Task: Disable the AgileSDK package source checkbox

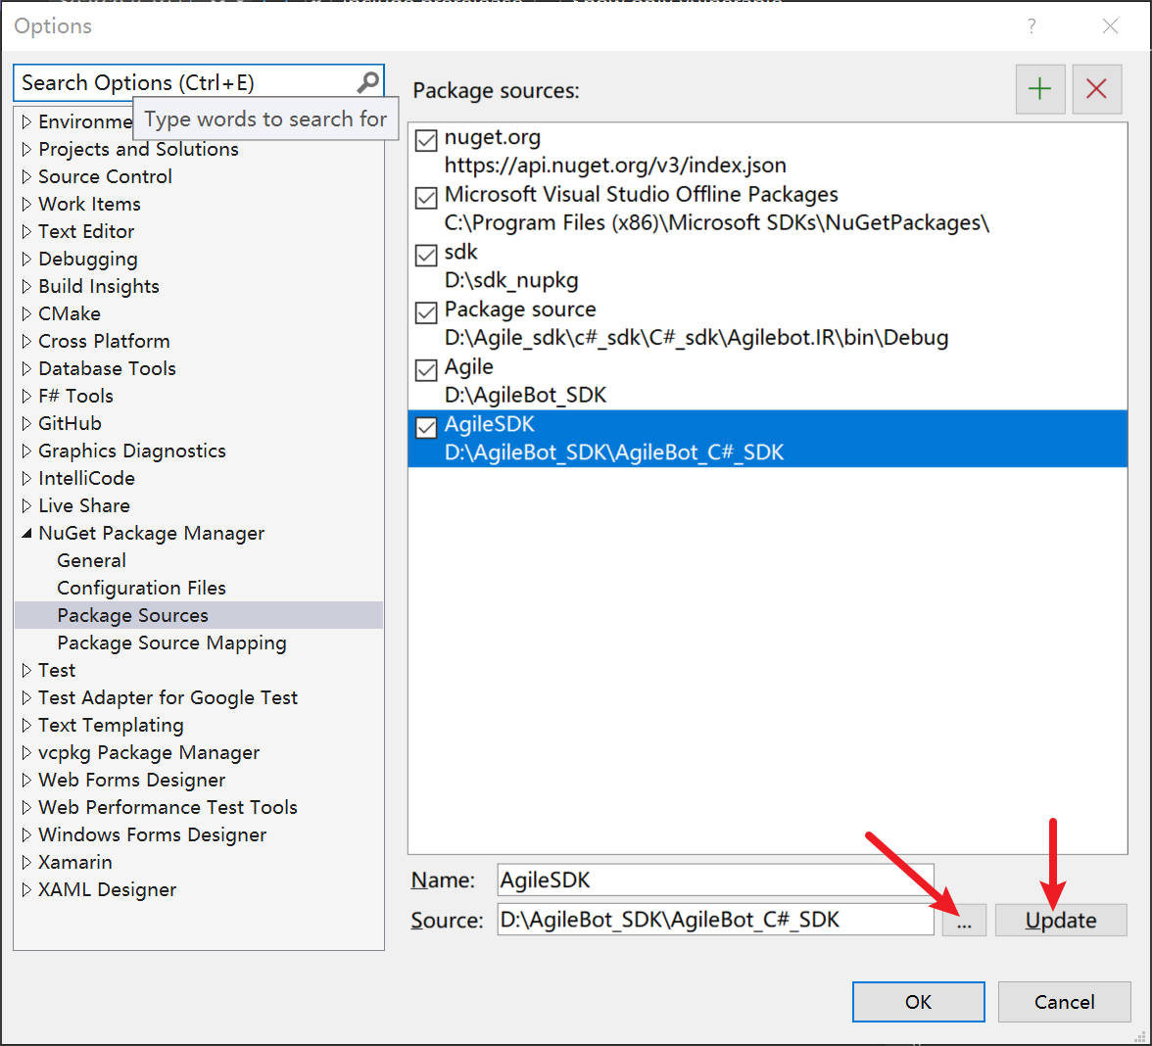Action: click(426, 428)
